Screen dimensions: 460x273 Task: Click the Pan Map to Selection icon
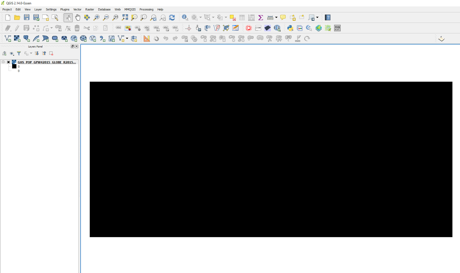coord(87,18)
